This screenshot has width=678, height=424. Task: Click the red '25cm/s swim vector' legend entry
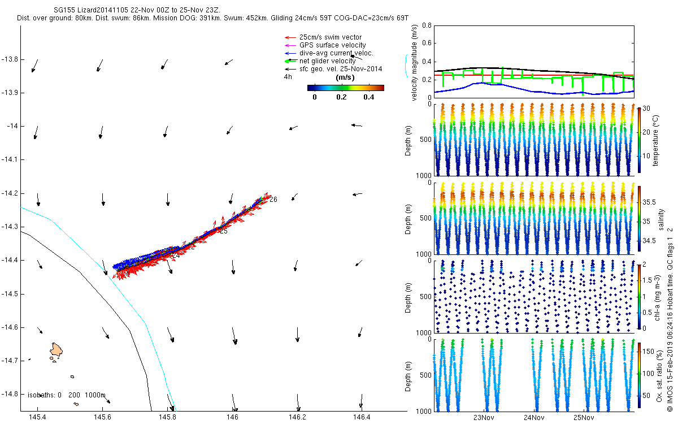tap(323, 37)
